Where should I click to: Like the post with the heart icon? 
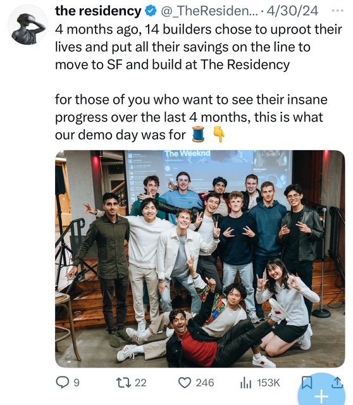click(185, 382)
